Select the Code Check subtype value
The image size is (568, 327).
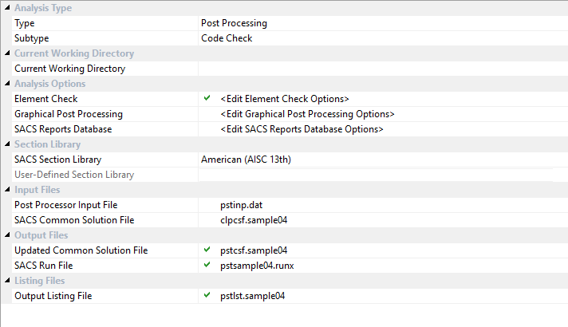click(x=227, y=38)
